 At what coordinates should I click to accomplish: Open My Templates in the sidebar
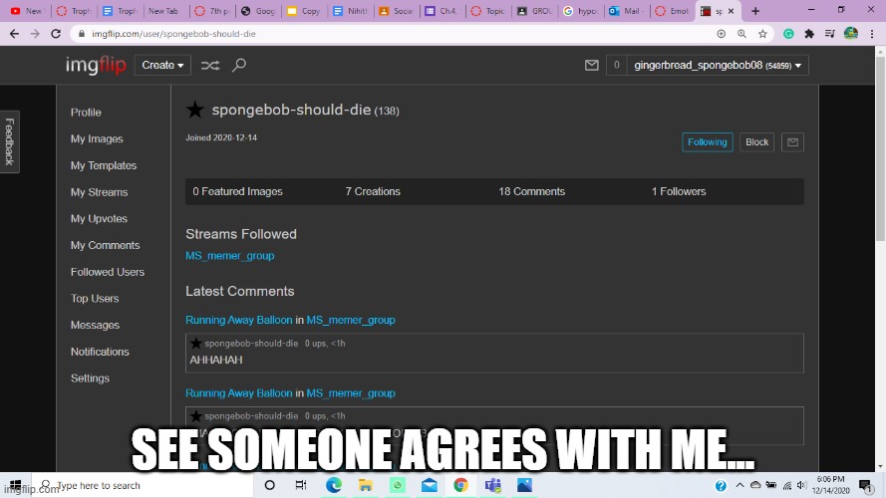pyautogui.click(x=104, y=165)
